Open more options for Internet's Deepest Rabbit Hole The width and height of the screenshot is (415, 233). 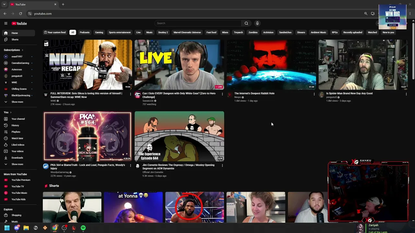tap(314, 94)
